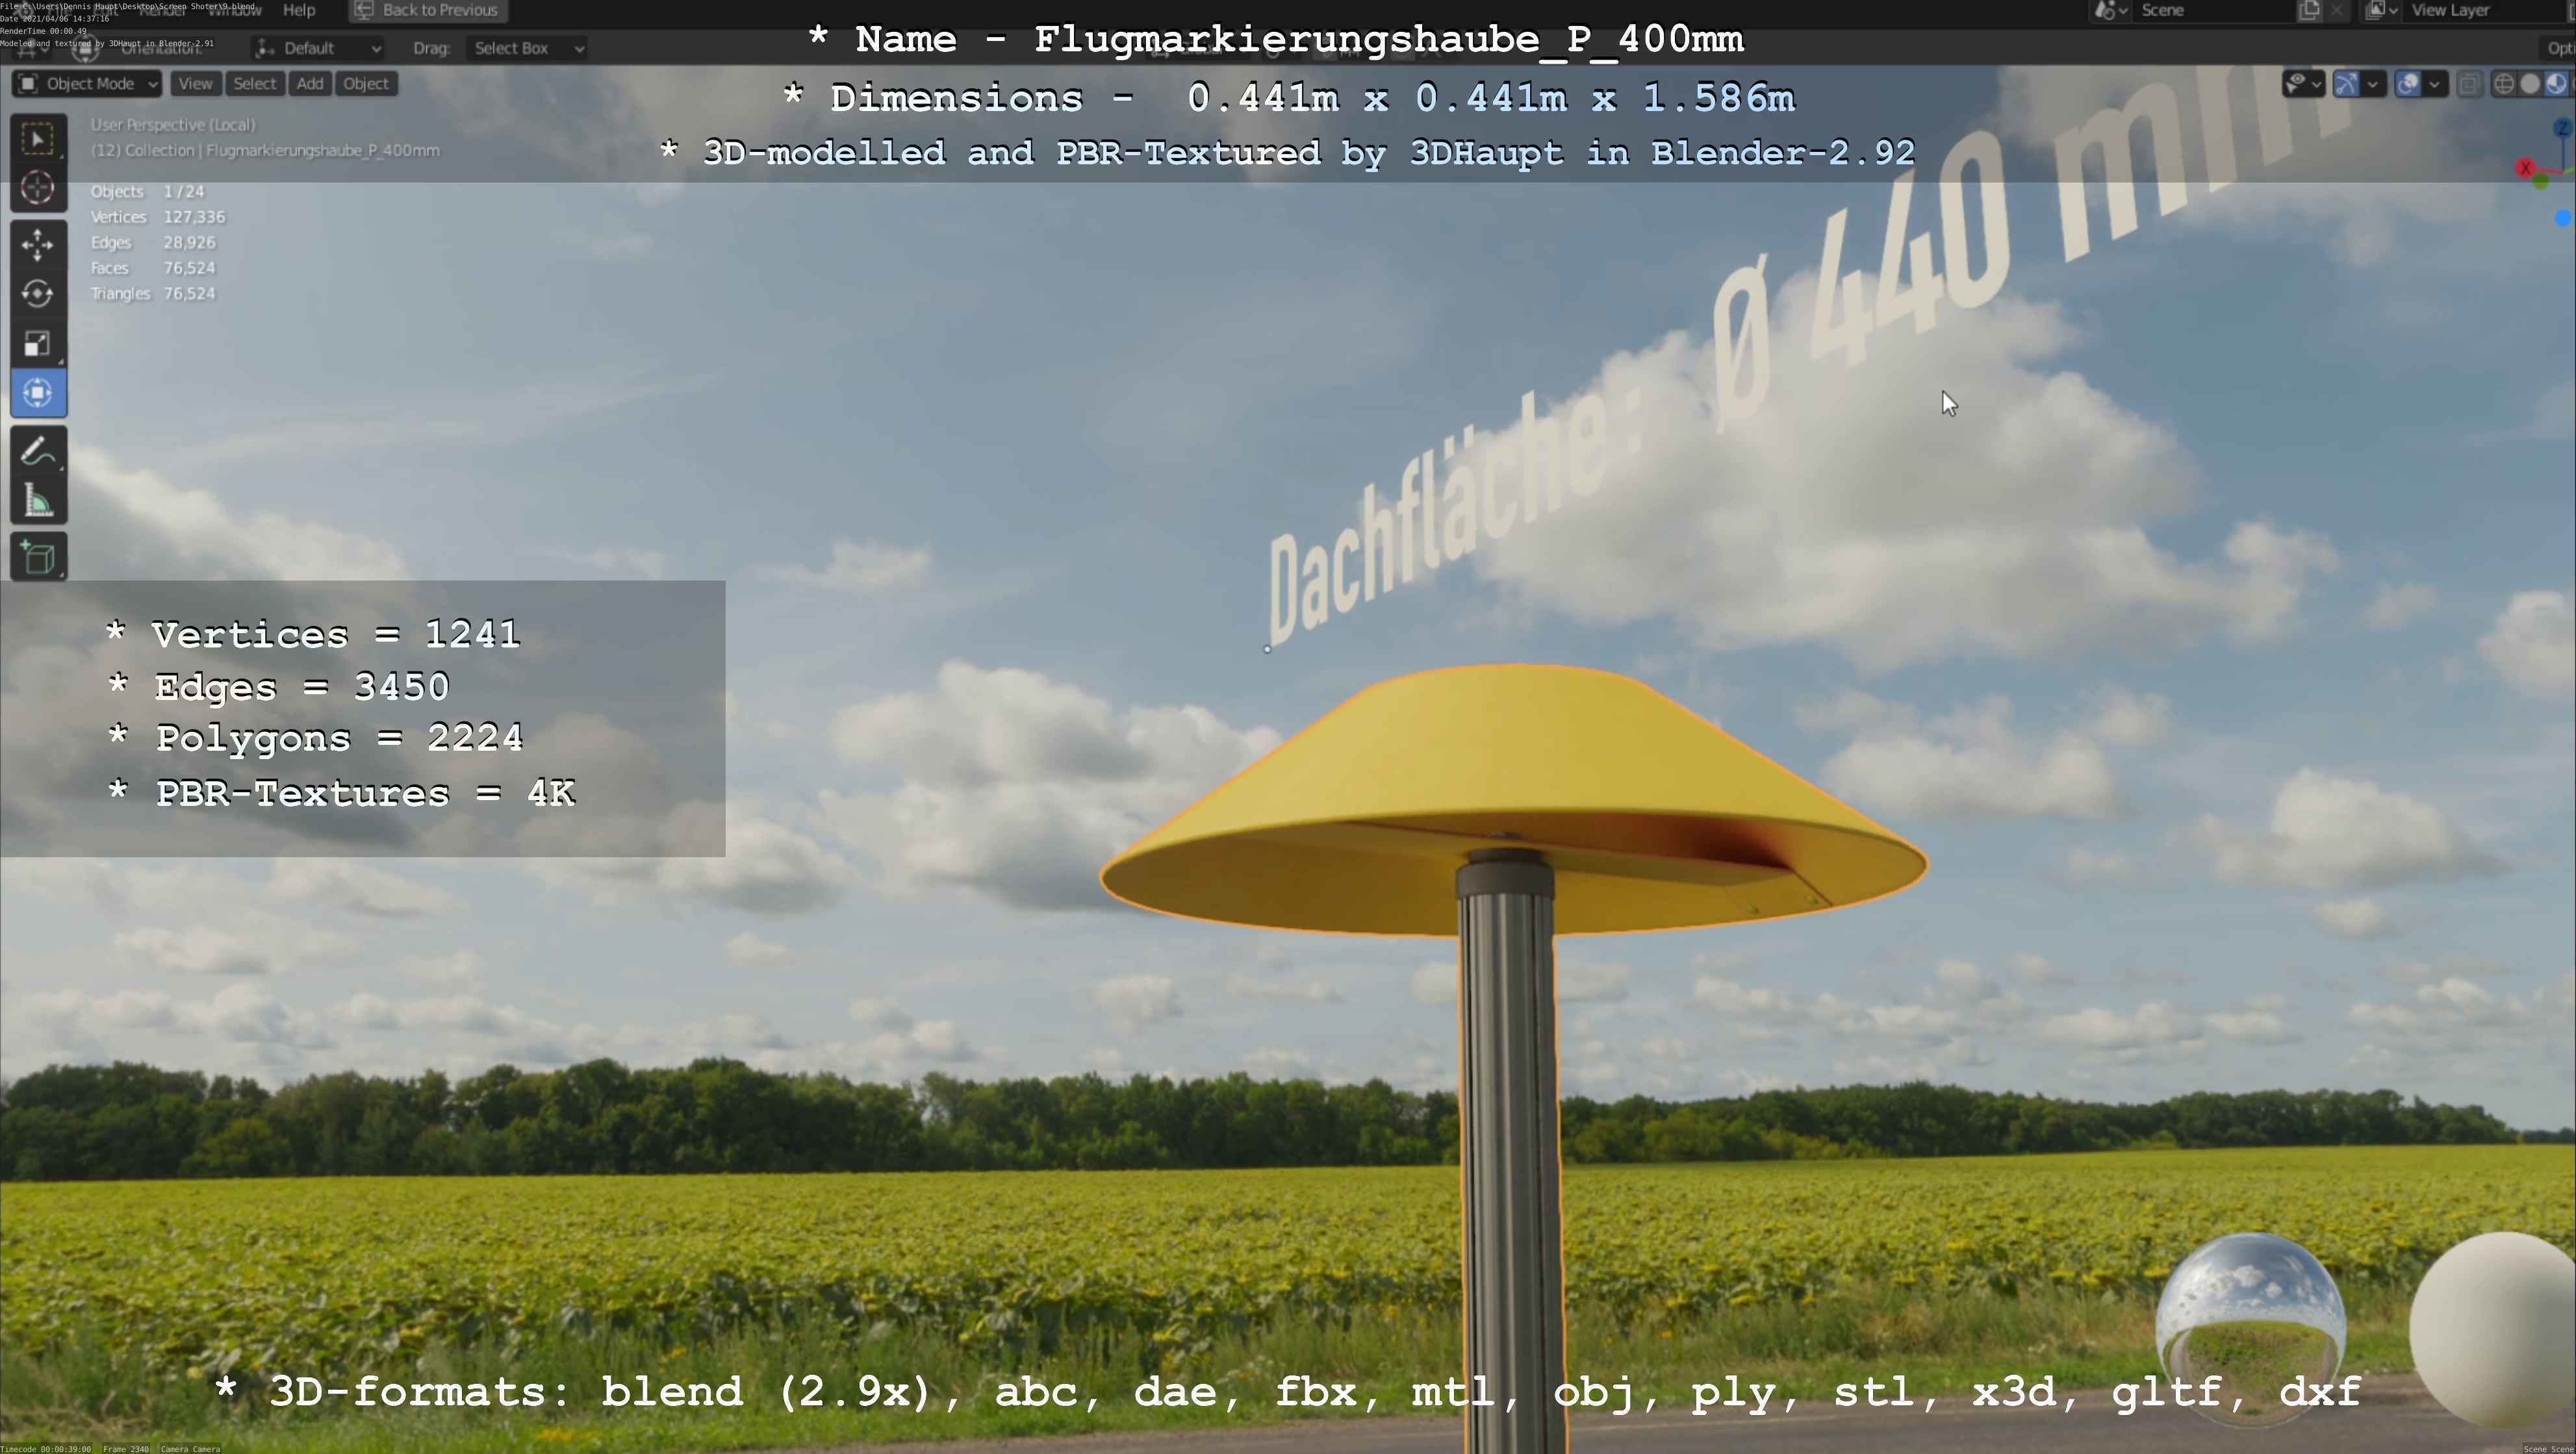The image size is (2576, 1454).
Task: Click the Object Mode square icon
Action: point(29,84)
